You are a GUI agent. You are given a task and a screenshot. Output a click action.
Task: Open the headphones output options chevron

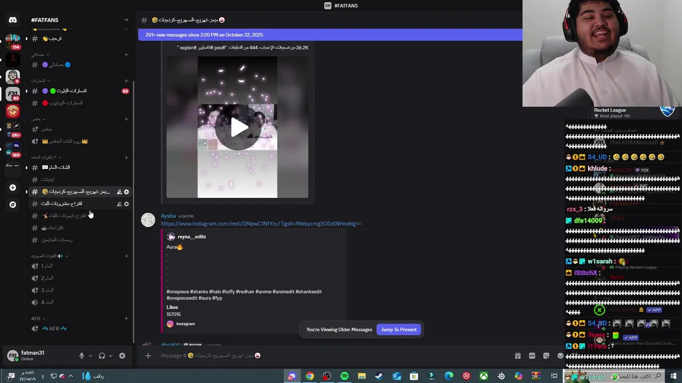click(x=110, y=356)
